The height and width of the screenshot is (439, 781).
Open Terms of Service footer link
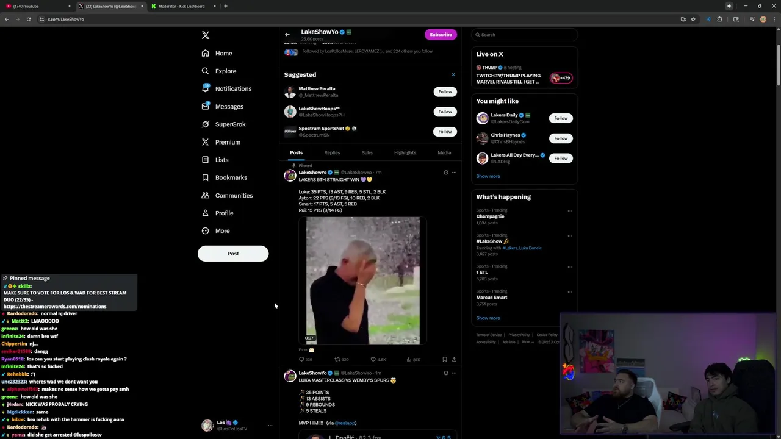(489, 335)
